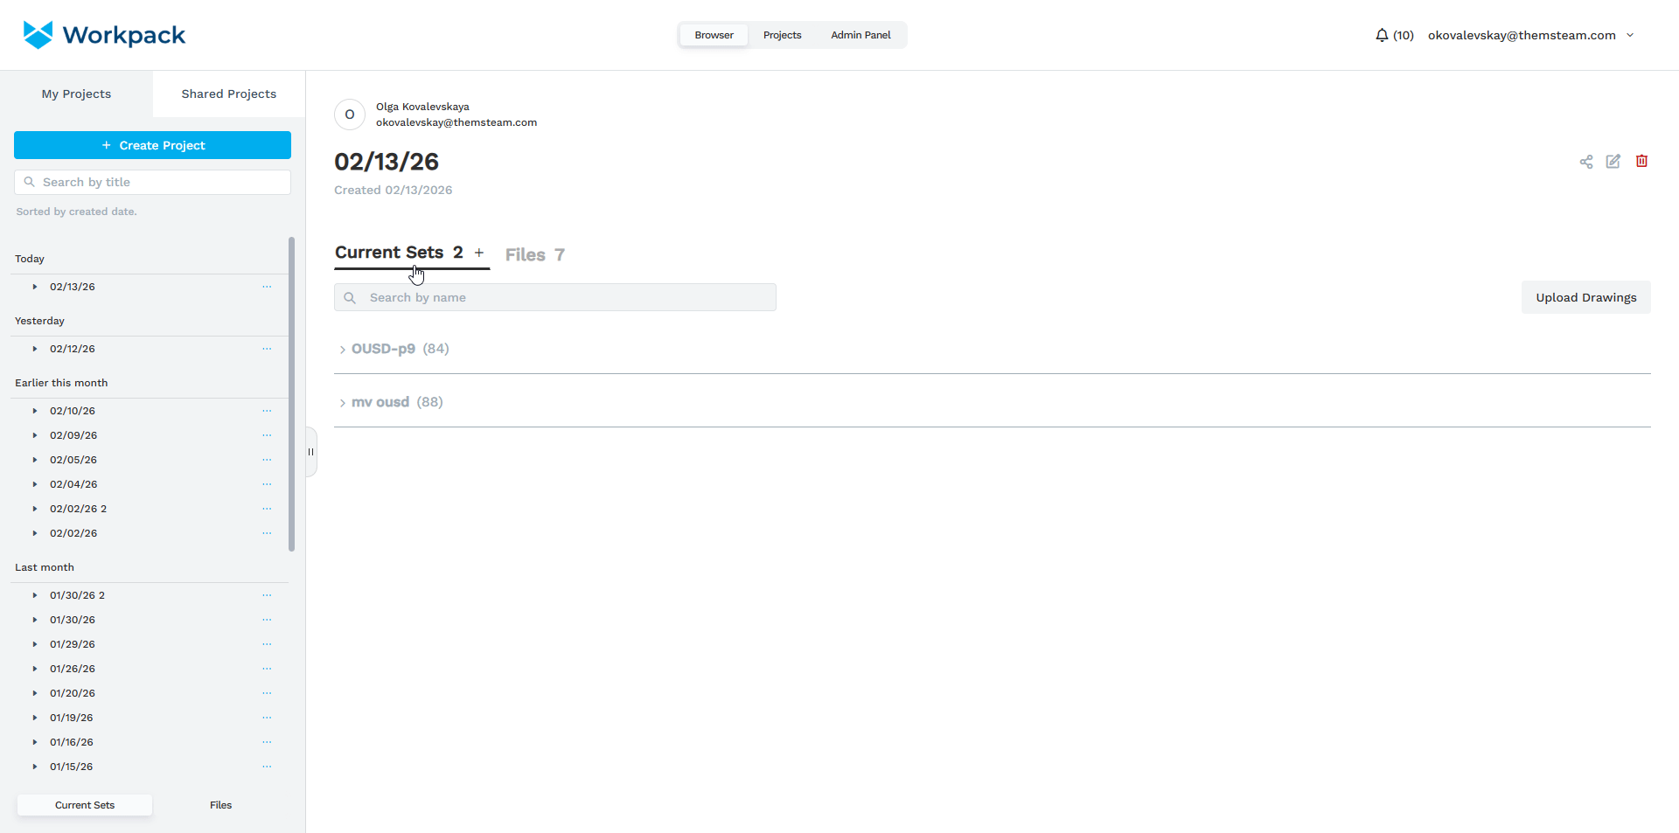Viewport: 1679px width, 833px height.
Task: Open the share icon for project 02/13/26
Action: click(x=1586, y=162)
